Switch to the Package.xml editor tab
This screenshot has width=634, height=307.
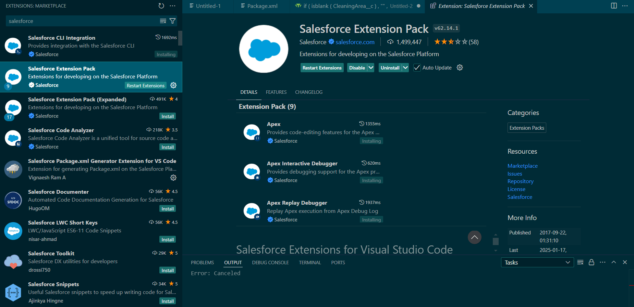[262, 6]
